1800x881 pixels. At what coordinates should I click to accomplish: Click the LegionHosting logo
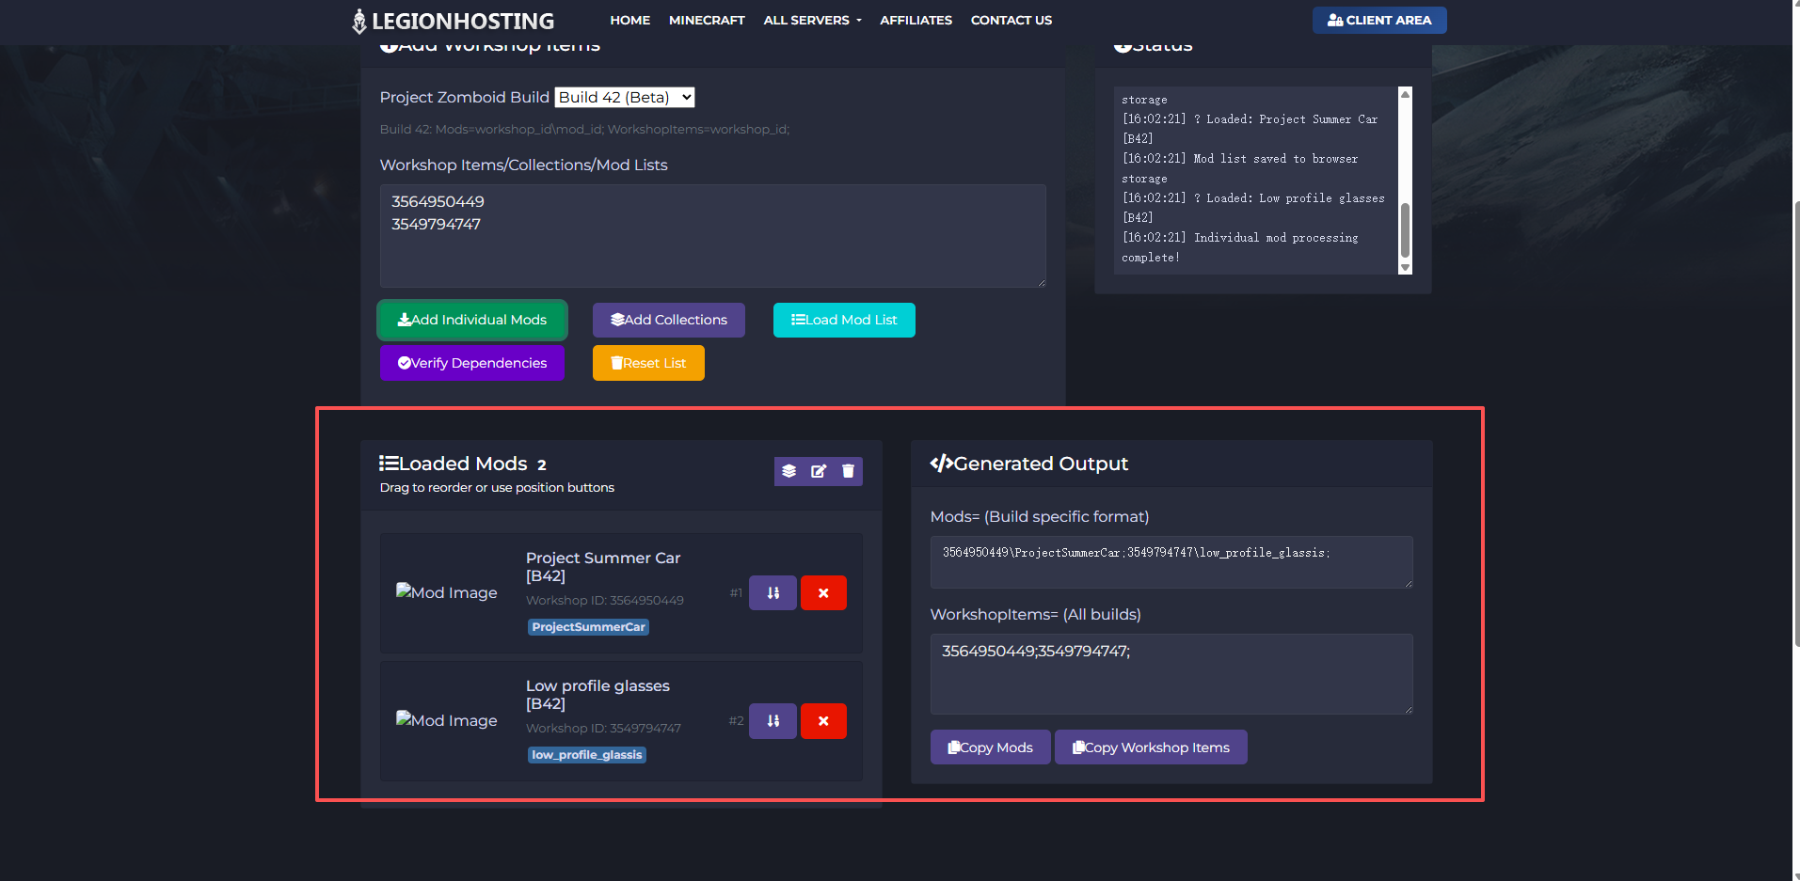453,21
